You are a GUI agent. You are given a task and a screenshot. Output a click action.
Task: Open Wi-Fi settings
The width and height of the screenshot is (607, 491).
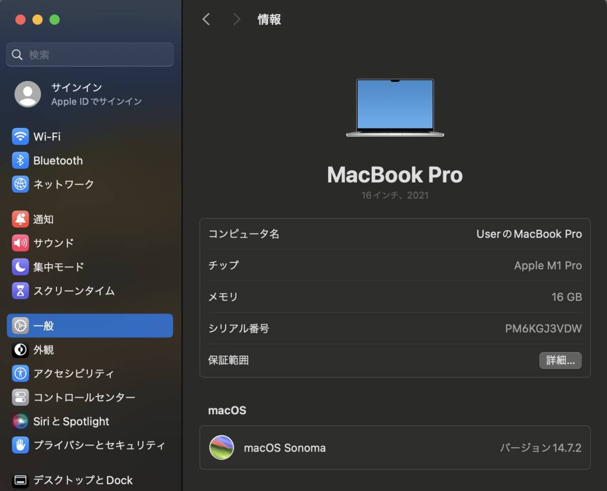pyautogui.click(x=90, y=137)
